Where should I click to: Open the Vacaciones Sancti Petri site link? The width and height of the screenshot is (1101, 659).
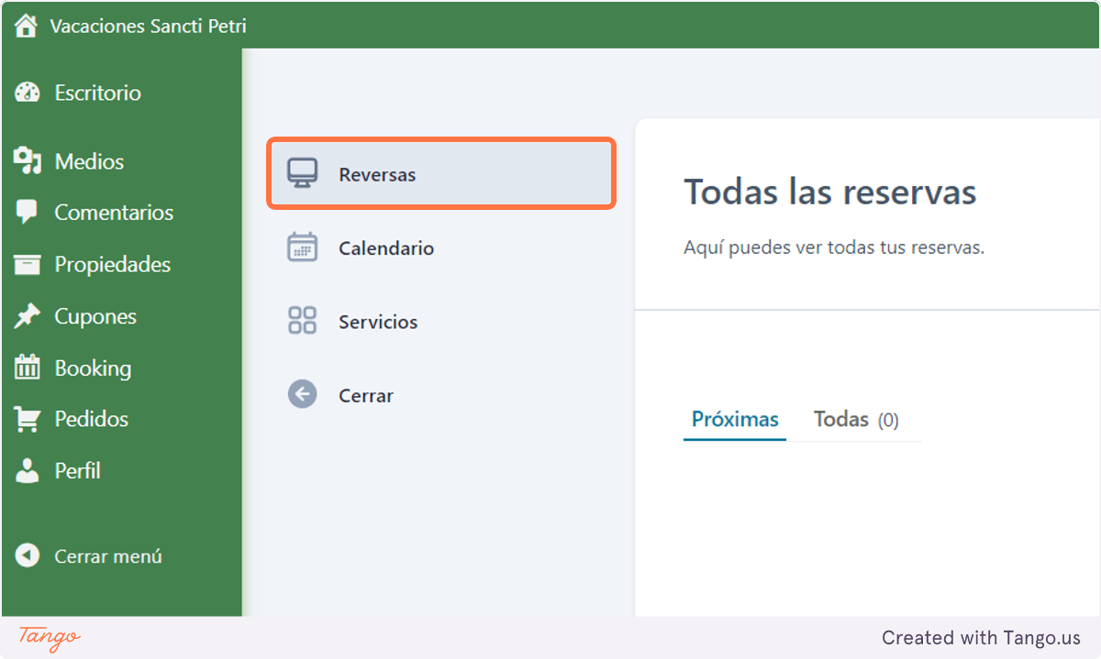tap(148, 26)
